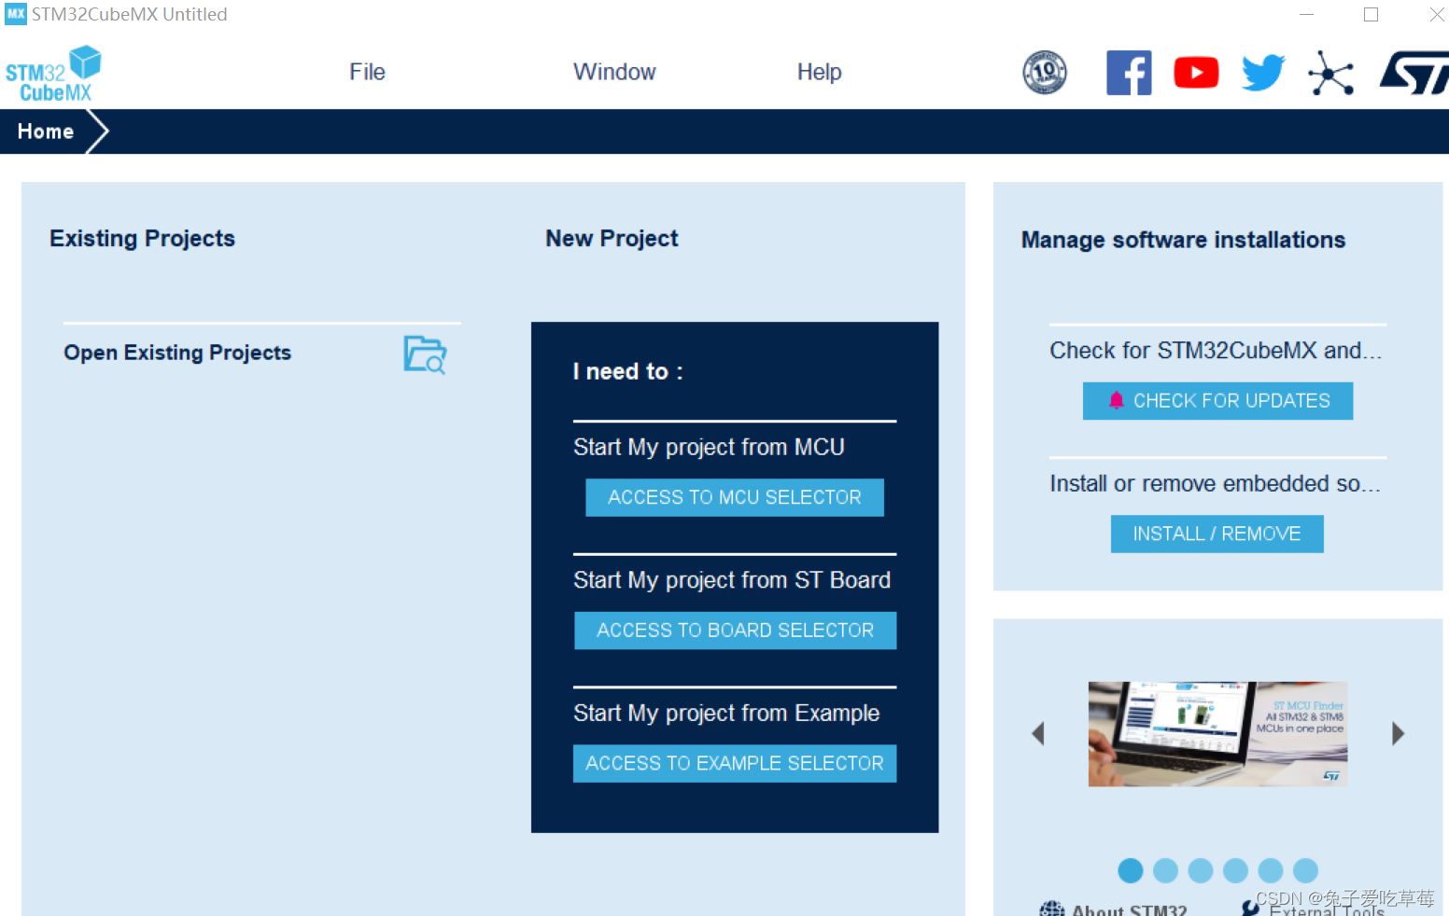Click 'Manage software installations' heading
The image size is (1449, 916).
(x=1183, y=240)
